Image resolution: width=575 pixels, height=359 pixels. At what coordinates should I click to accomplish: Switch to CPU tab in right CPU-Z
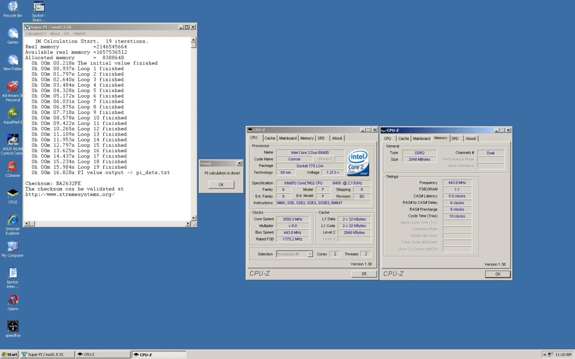pos(388,139)
